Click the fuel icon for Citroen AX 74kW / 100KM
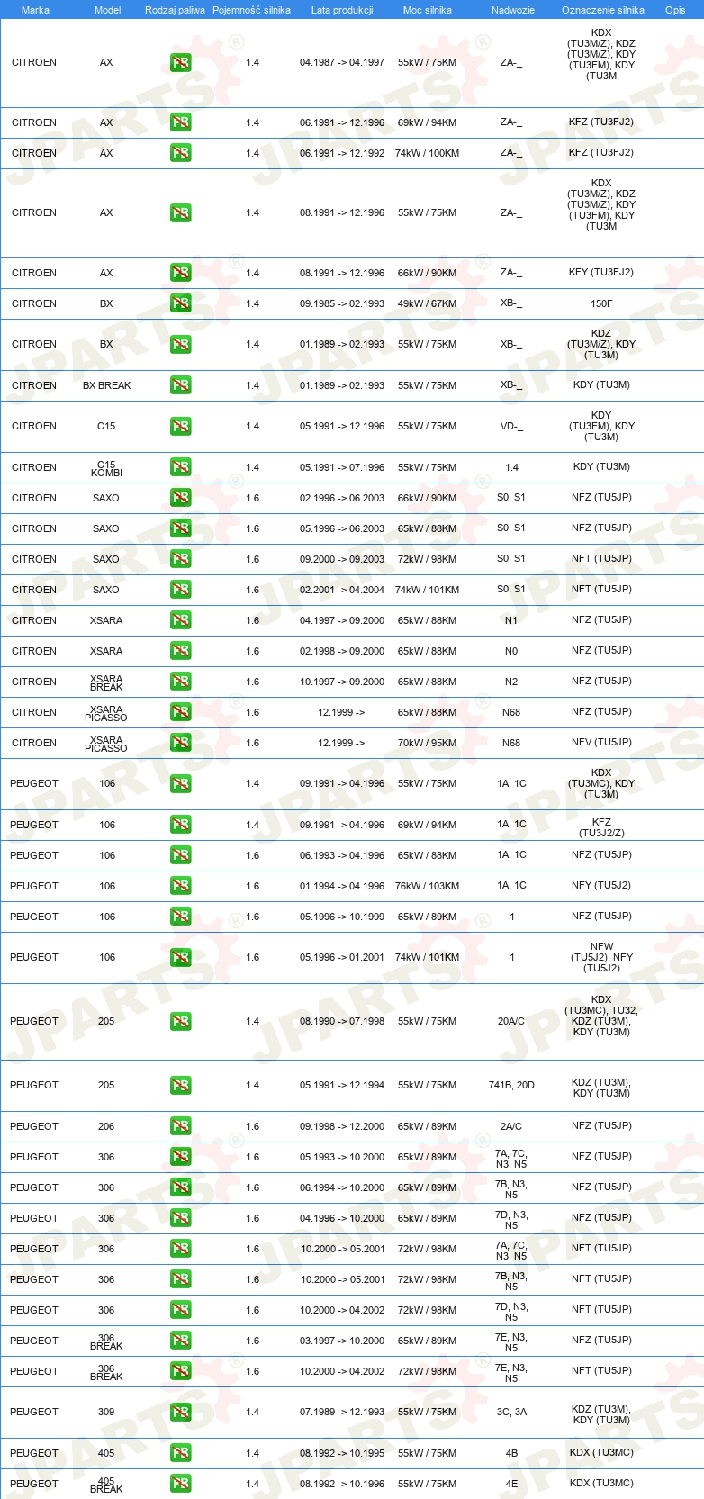The width and height of the screenshot is (704, 1499). (x=181, y=153)
